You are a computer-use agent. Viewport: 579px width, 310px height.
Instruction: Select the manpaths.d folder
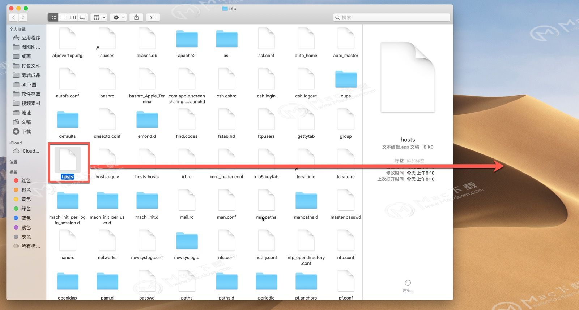pyautogui.click(x=306, y=201)
